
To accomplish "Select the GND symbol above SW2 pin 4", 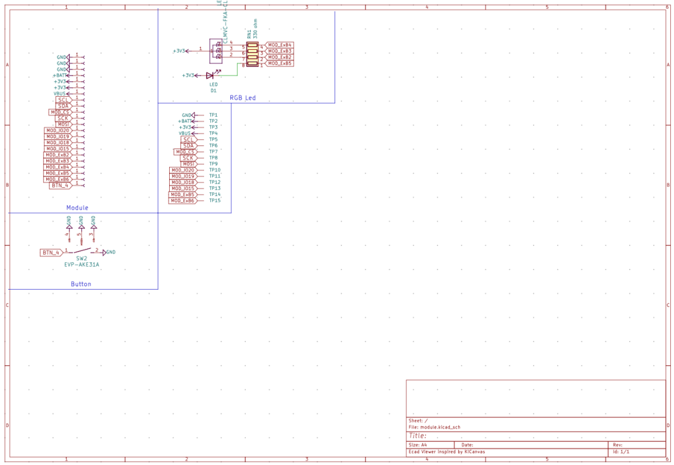I will pos(69,222).
